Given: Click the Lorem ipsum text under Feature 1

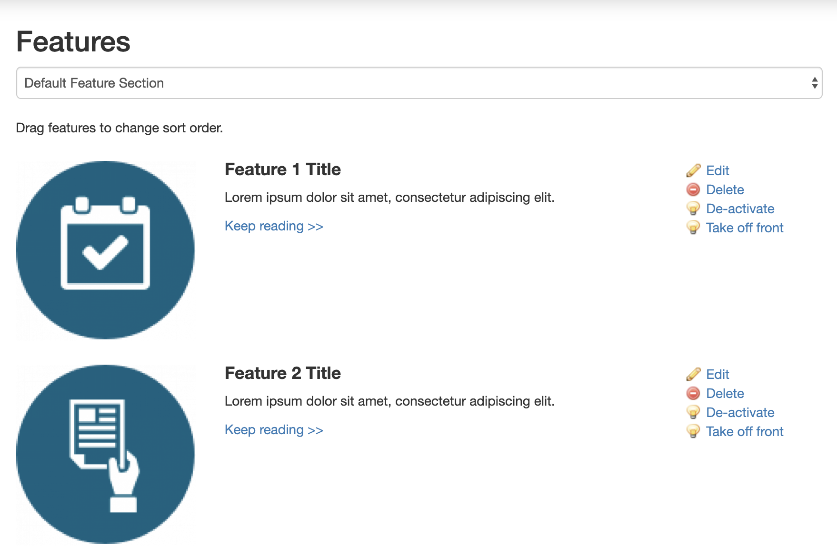Looking at the screenshot, I should [389, 198].
